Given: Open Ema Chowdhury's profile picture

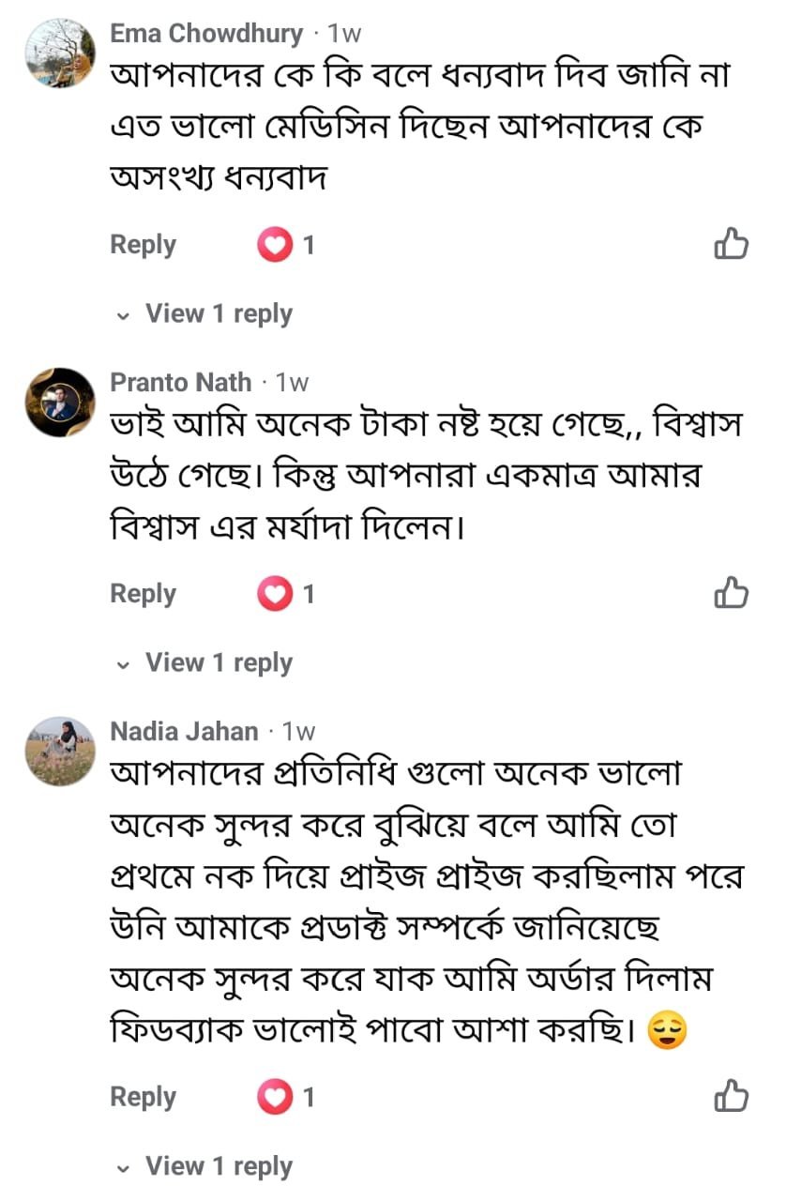Looking at the screenshot, I should pos(60,53).
